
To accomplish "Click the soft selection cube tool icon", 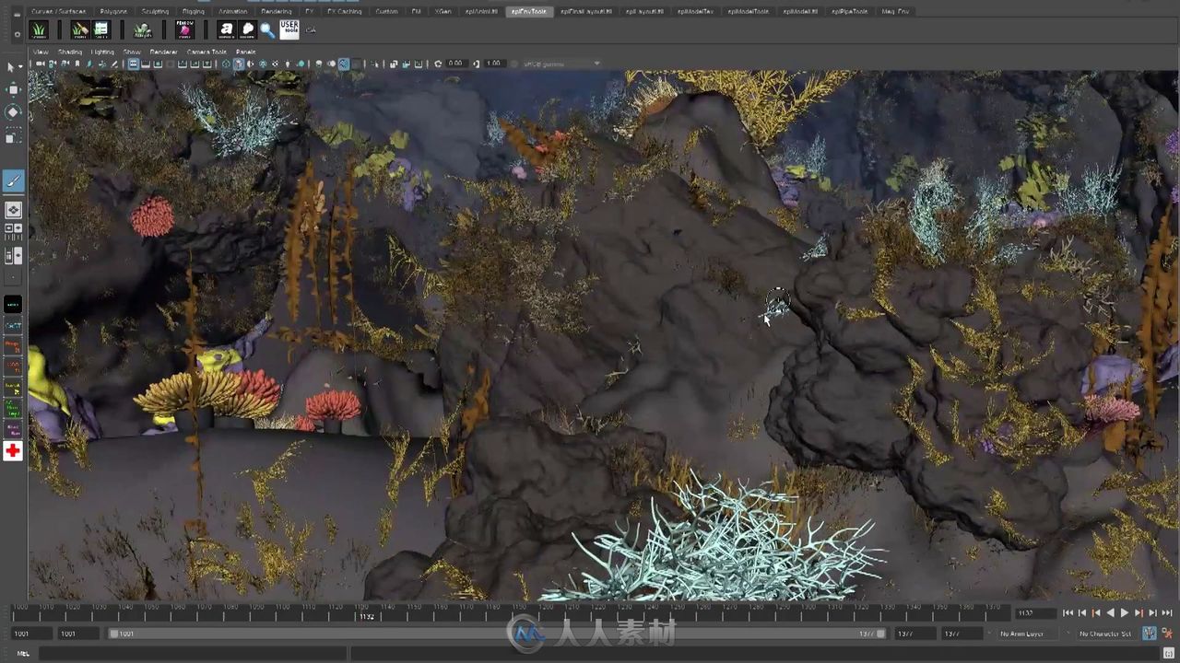I will pos(13,210).
